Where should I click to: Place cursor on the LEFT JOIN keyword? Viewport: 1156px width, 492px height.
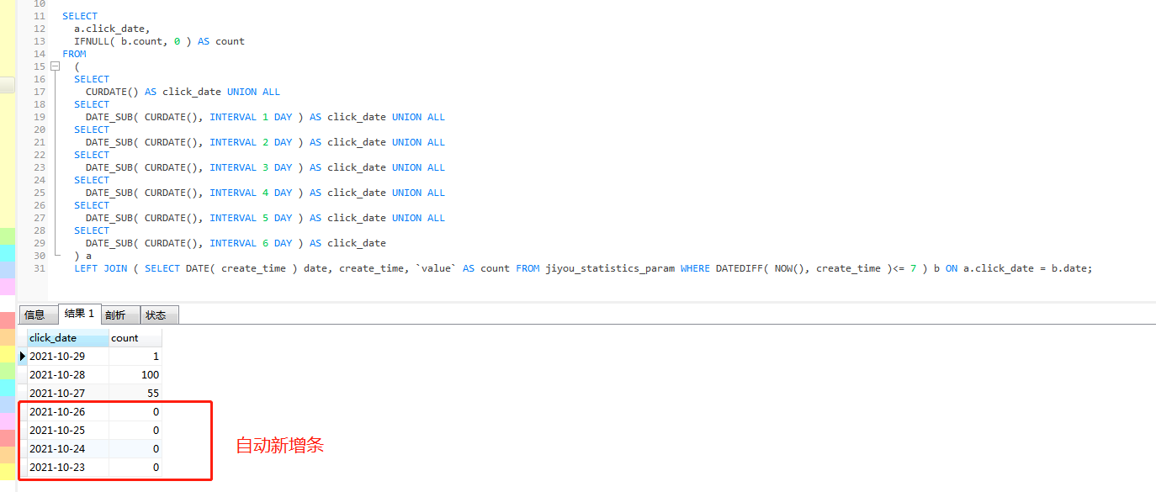(100, 268)
